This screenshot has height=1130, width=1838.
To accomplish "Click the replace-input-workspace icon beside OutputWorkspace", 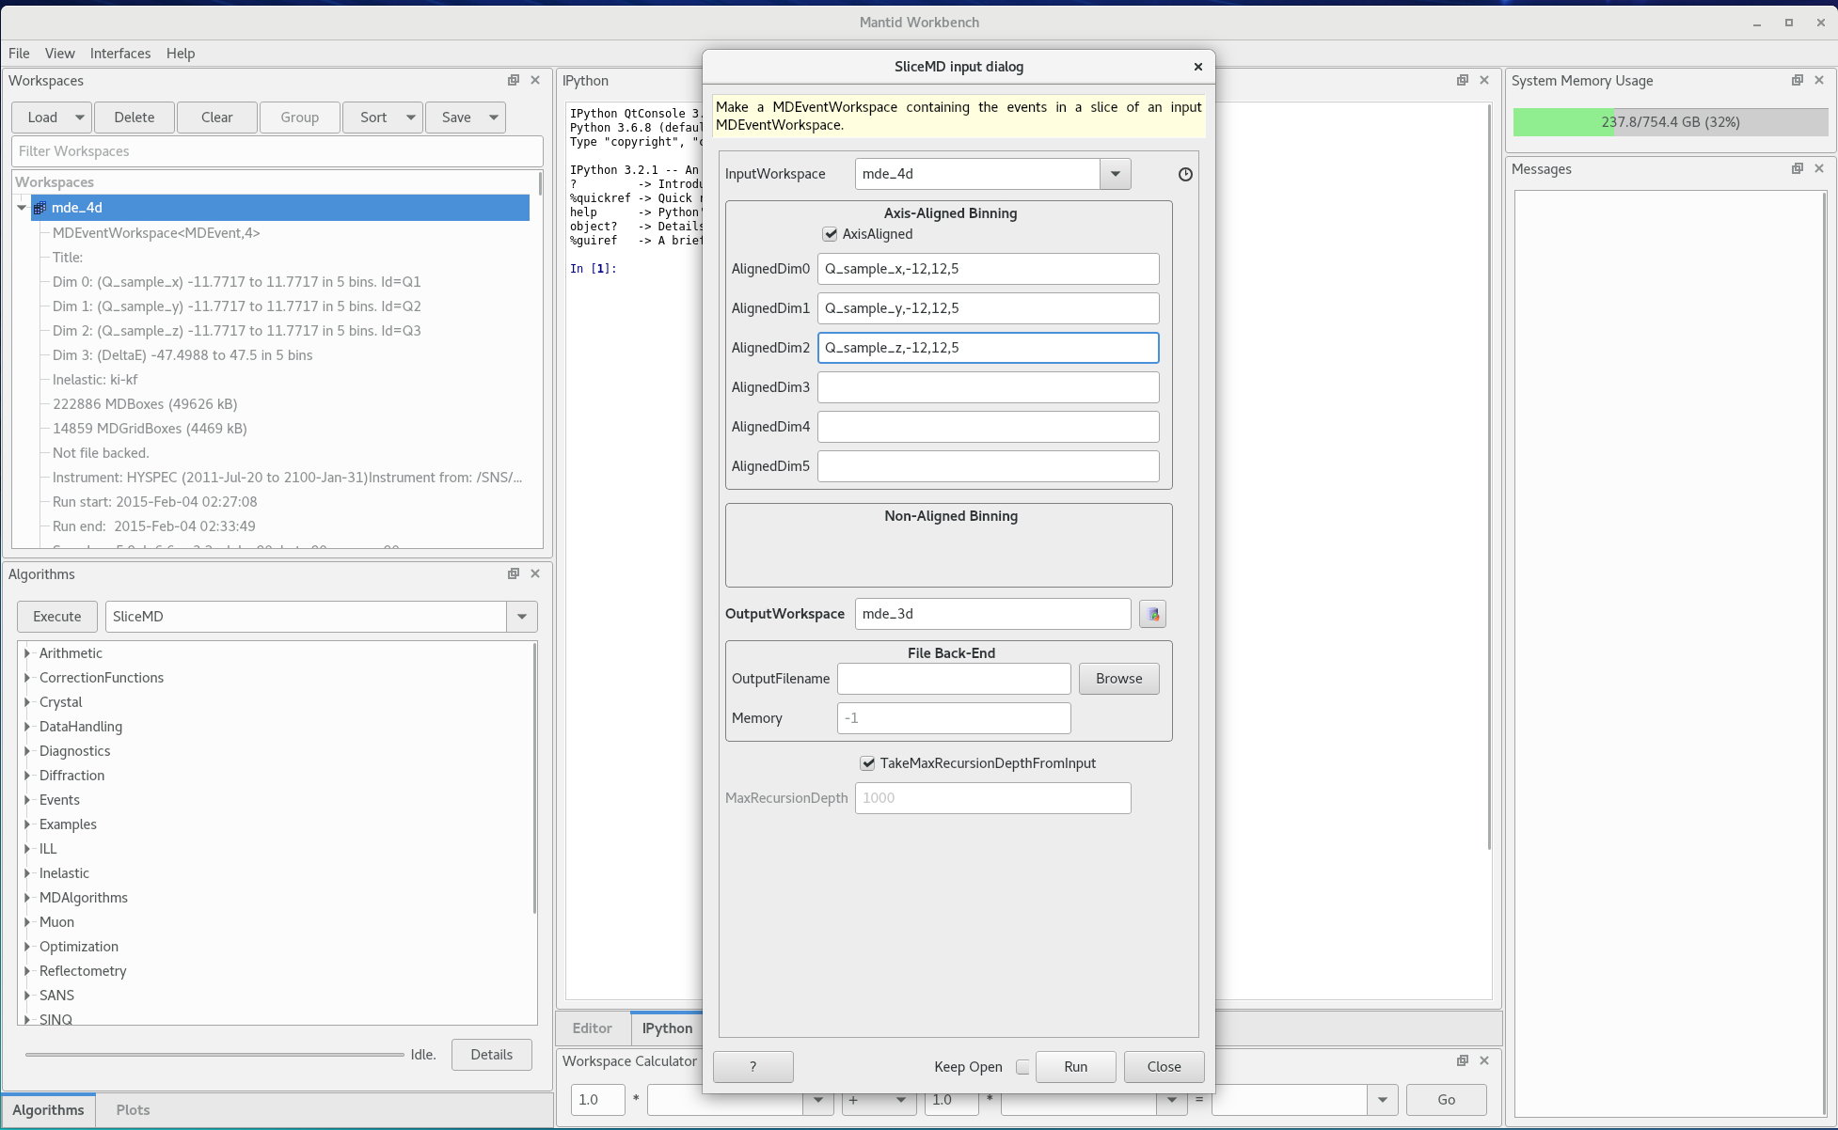I will tap(1152, 614).
